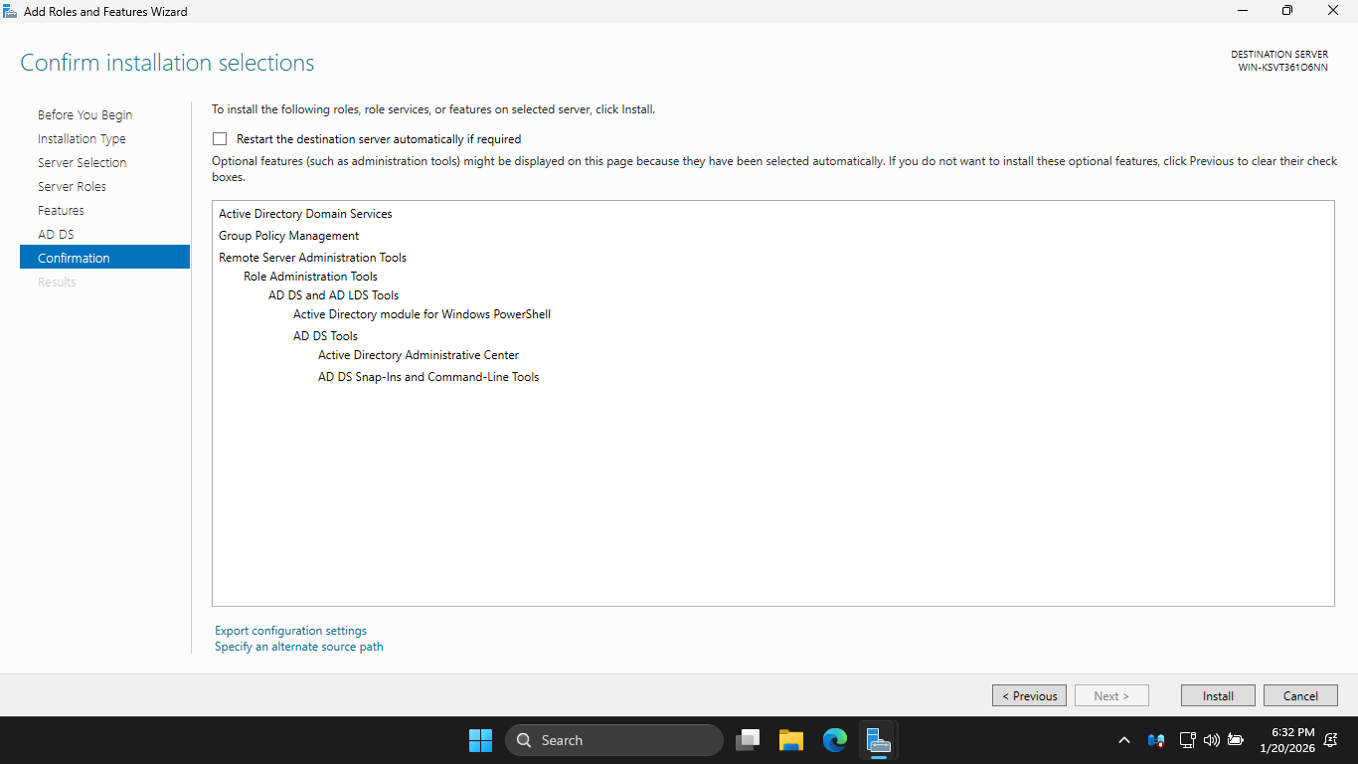Click Specify an alternate source path
Image resolution: width=1358 pixels, height=764 pixels.
298,647
